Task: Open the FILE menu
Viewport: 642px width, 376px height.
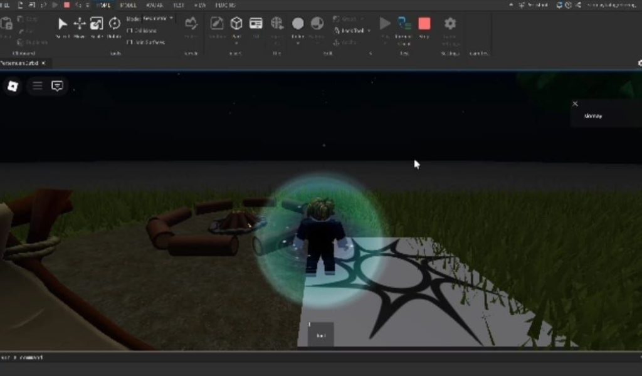Action: tap(5, 5)
